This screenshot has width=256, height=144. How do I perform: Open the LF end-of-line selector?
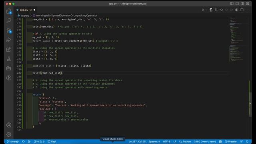click(175, 142)
